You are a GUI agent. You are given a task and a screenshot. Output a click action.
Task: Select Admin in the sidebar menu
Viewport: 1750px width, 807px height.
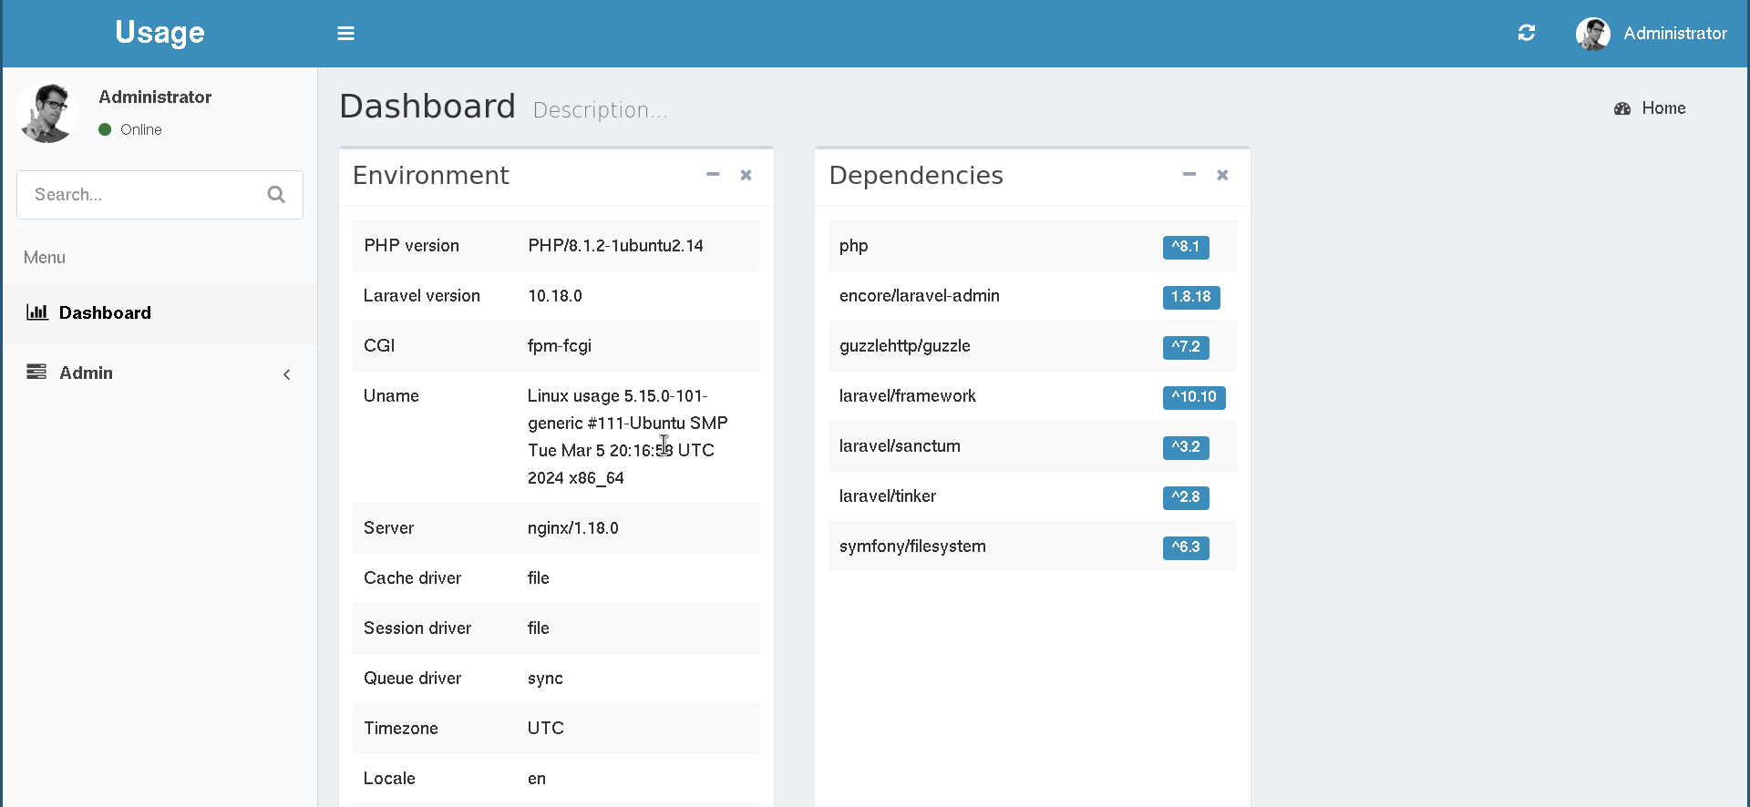pos(160,373)
